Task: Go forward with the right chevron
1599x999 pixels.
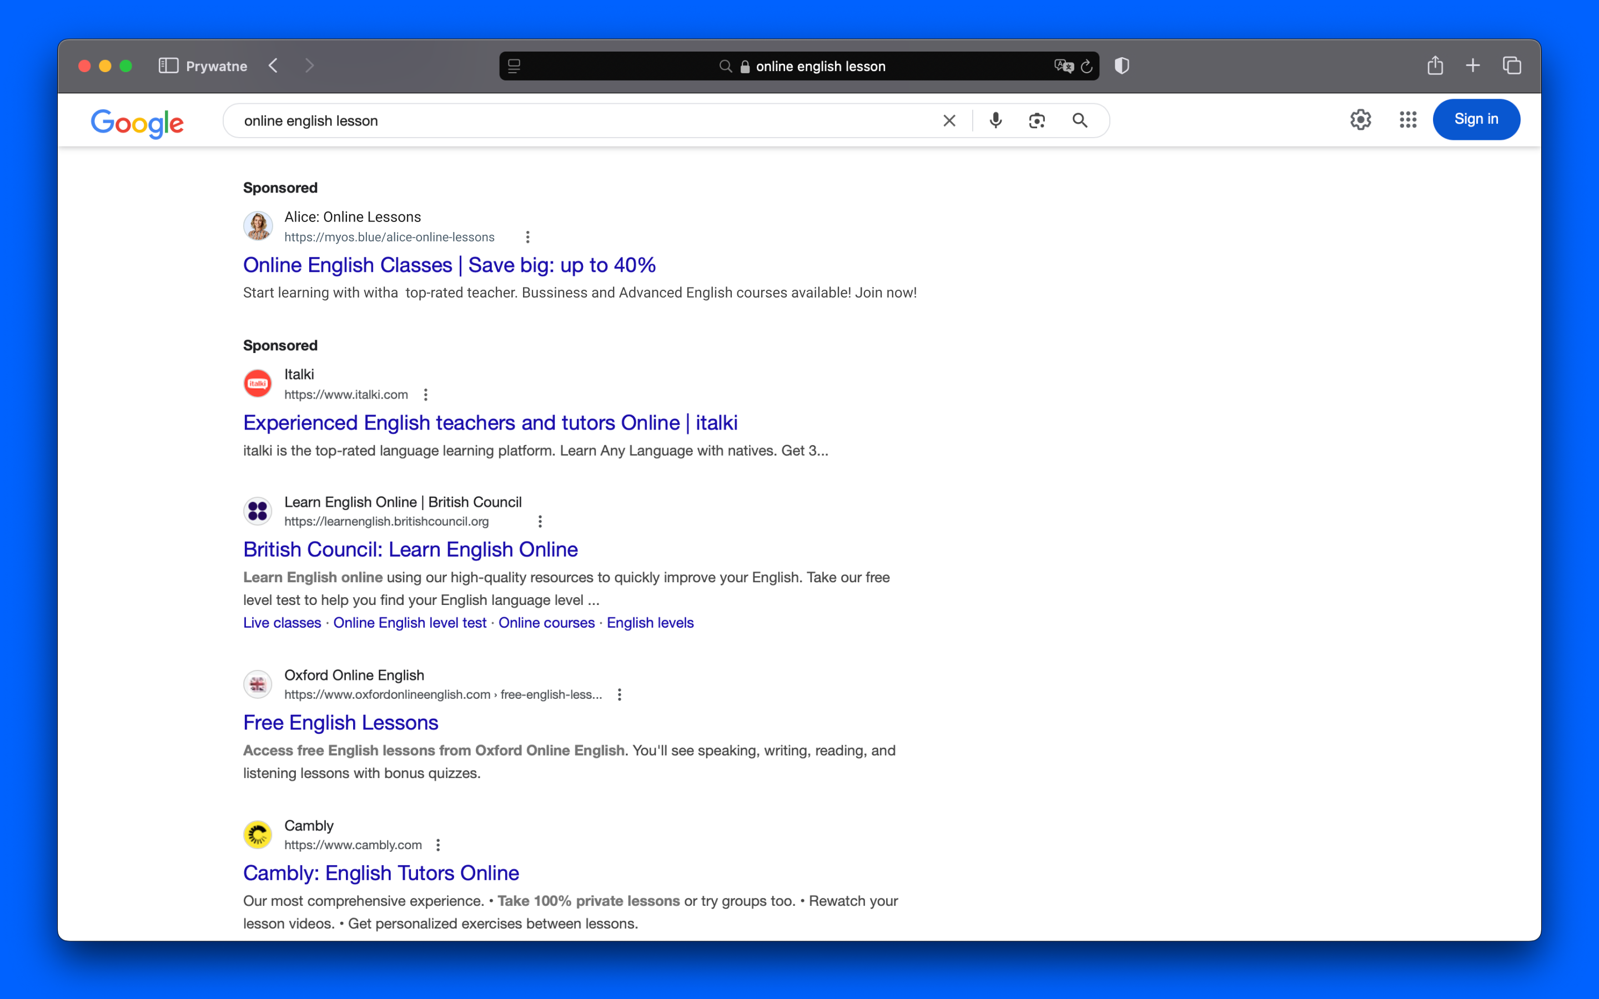Action: (x=309, y=65)
